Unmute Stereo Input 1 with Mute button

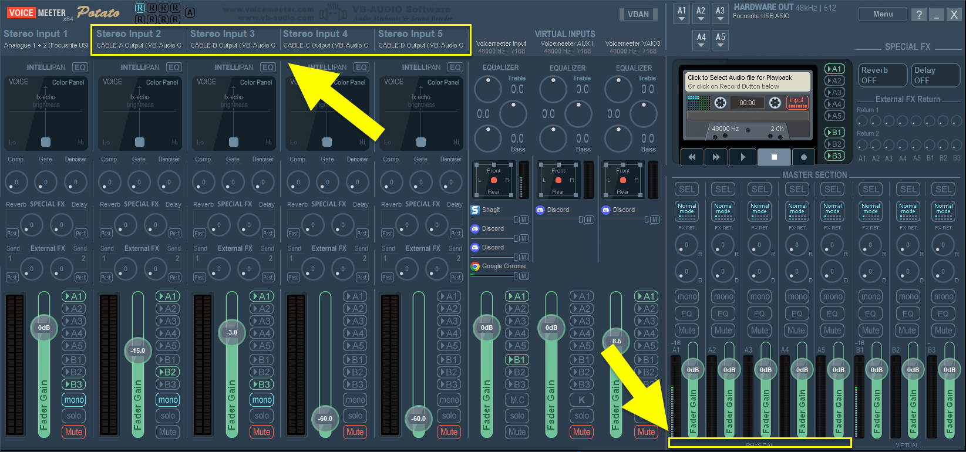[x=74, y=431]
